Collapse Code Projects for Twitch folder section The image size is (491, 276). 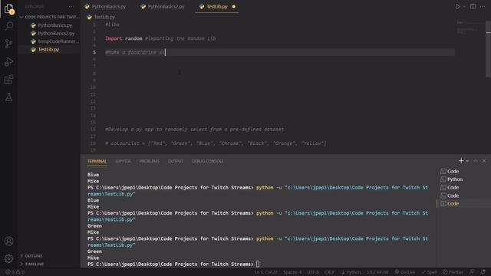point(49,17)
